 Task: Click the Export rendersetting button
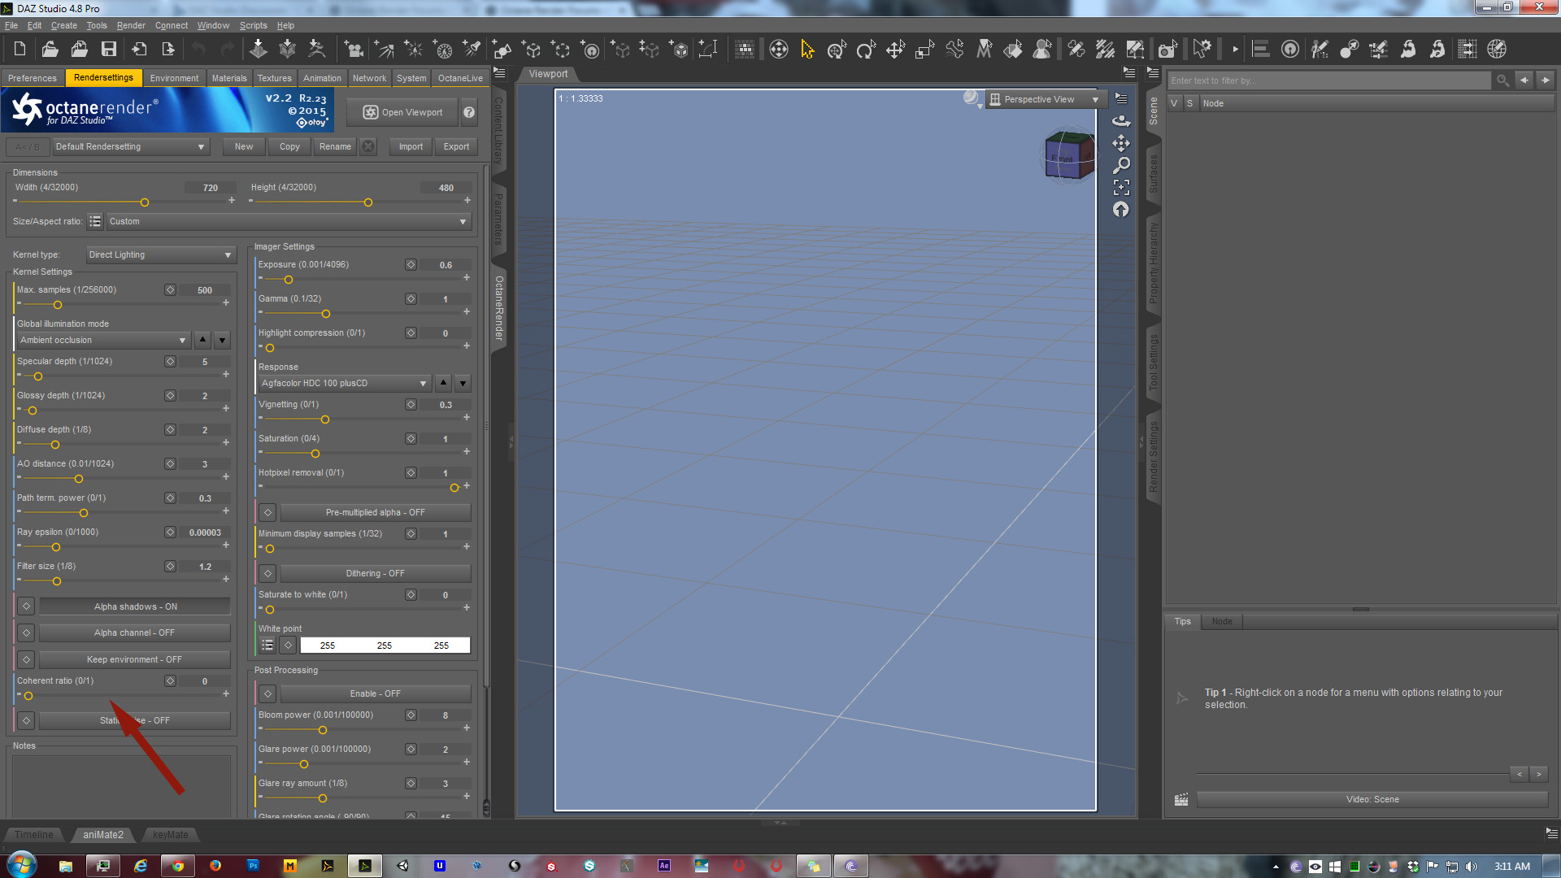click(456, 146)
